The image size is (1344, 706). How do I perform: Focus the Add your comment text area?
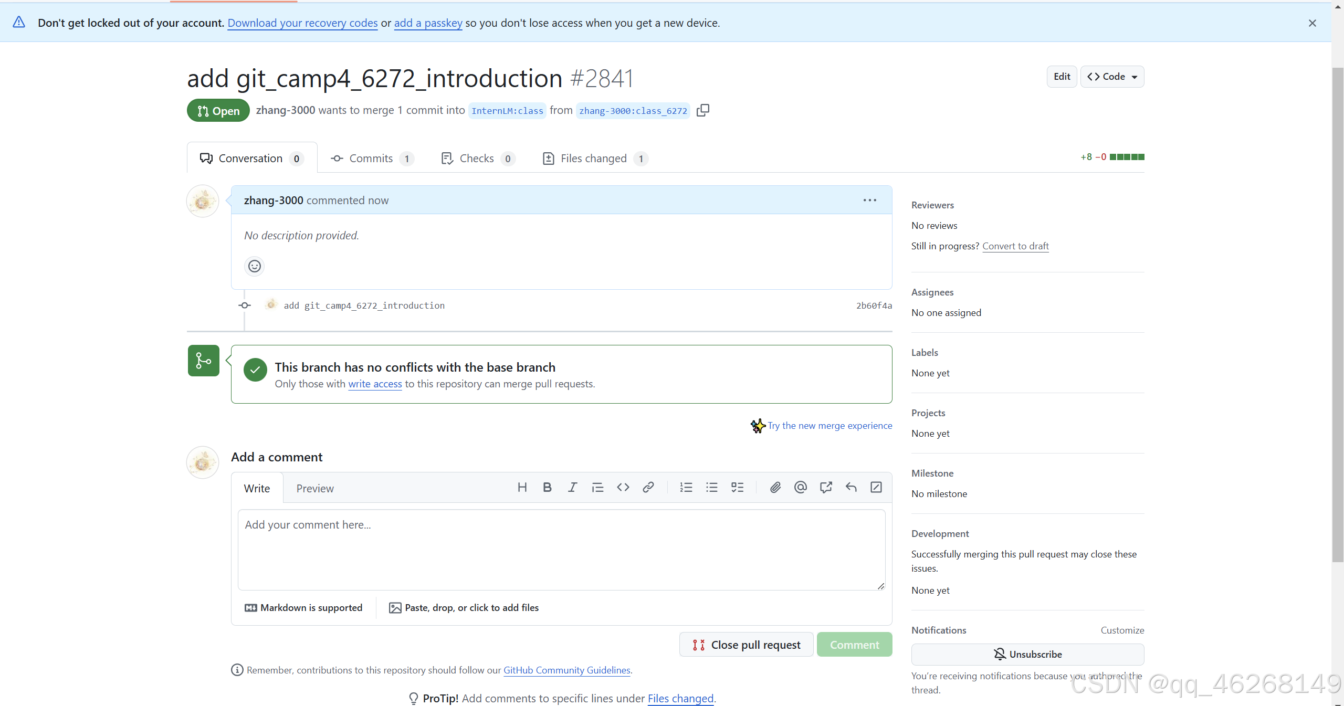pyautogui.click(x=561, y=550)
